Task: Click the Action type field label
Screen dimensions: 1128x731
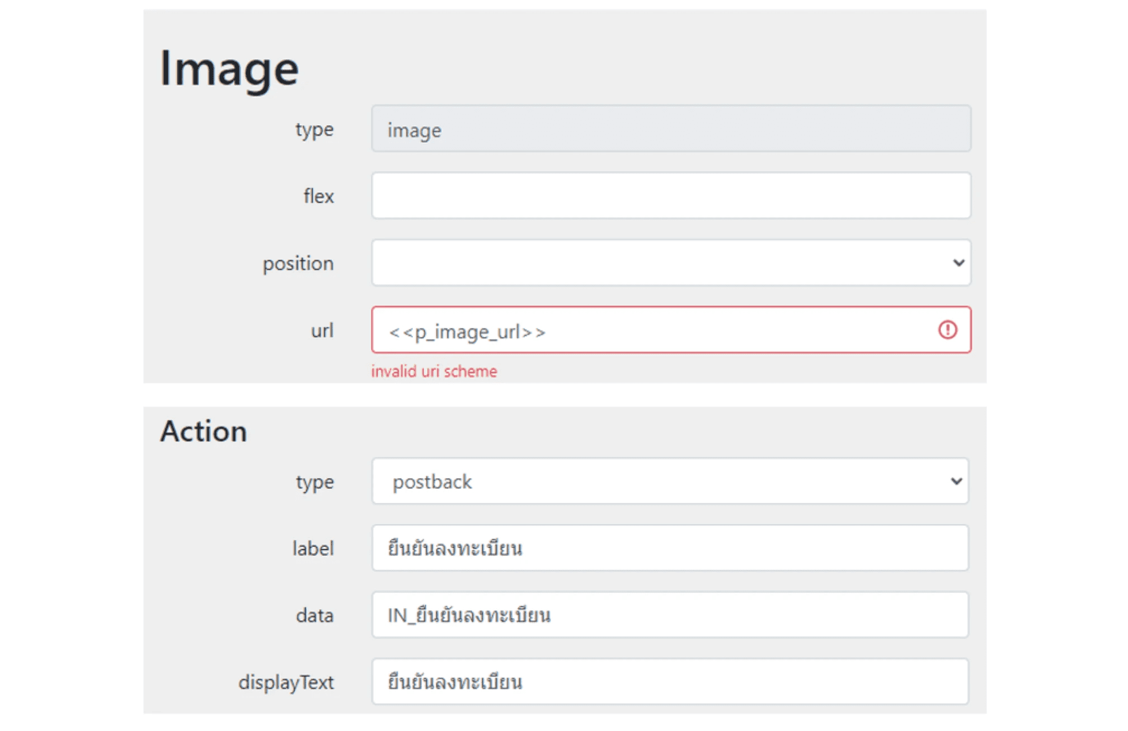Action: [315, 481]
